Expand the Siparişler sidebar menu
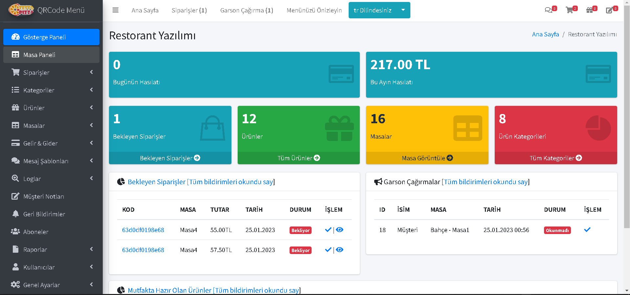 52,72
